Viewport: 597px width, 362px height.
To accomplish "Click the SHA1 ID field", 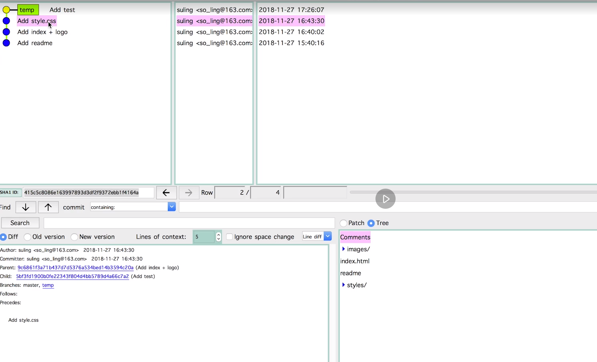I will 88,193.
